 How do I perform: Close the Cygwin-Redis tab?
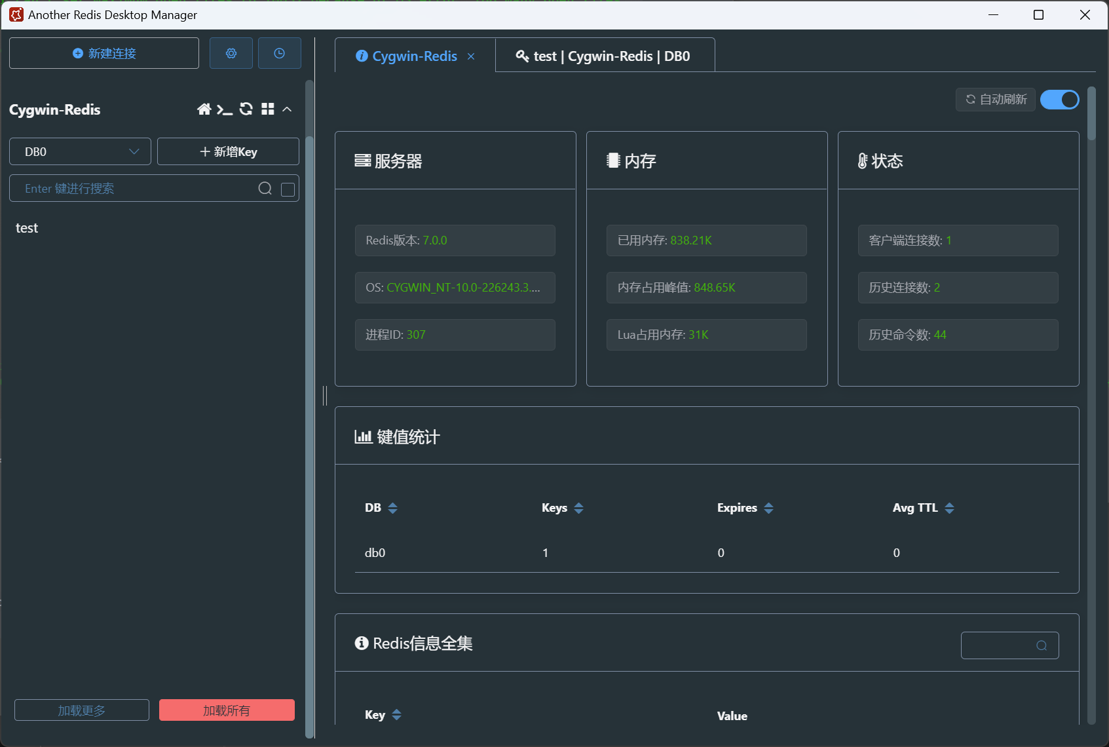(471, 56)
